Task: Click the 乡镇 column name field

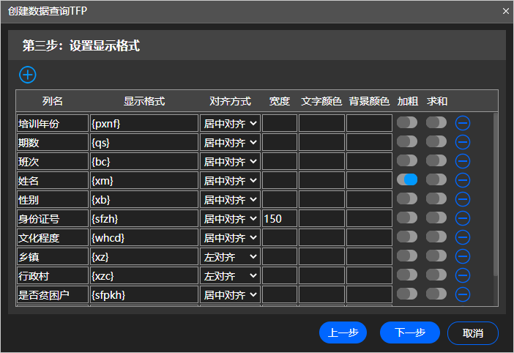Action: pyautogui.click(x=53, y=256)
